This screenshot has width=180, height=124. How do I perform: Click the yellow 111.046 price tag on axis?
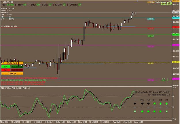tap(176, 62)
